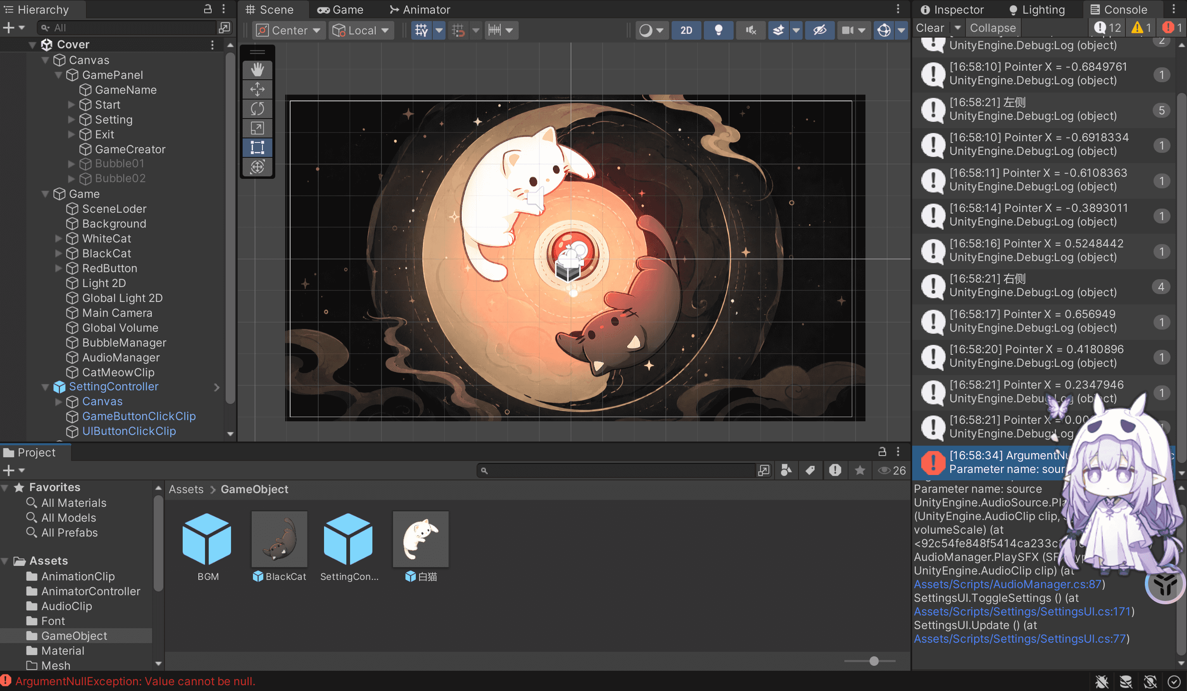The height and width of the screenshot is (691, 1187).
Task: Expand the Setting object under GamePanel
Action: coord(72,119)
